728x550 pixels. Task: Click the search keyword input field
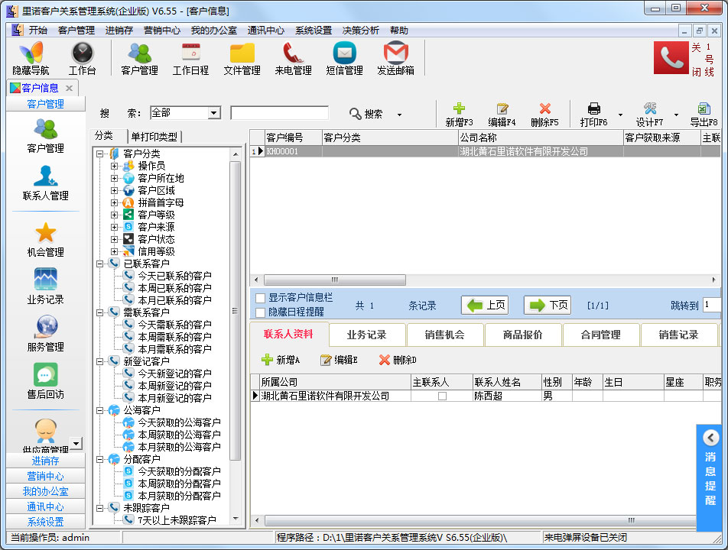click(279, 113)
